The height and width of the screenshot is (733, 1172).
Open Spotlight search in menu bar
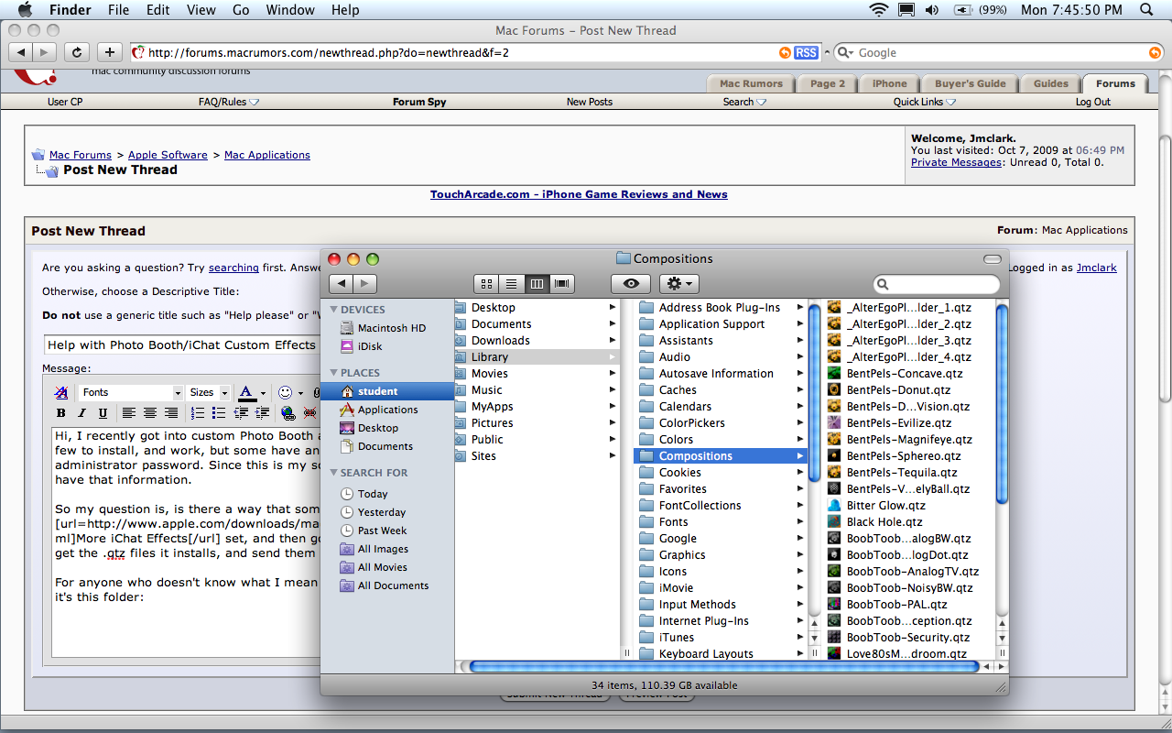tap(1147, 10)
